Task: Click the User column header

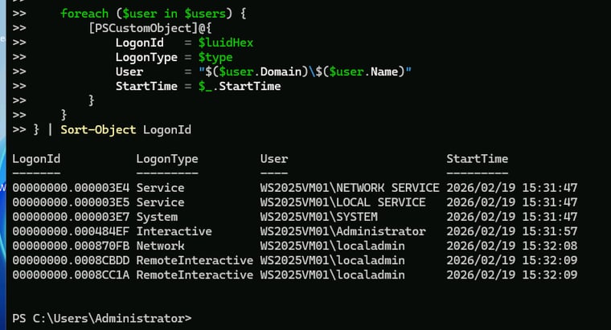Action: coord(274,159)
